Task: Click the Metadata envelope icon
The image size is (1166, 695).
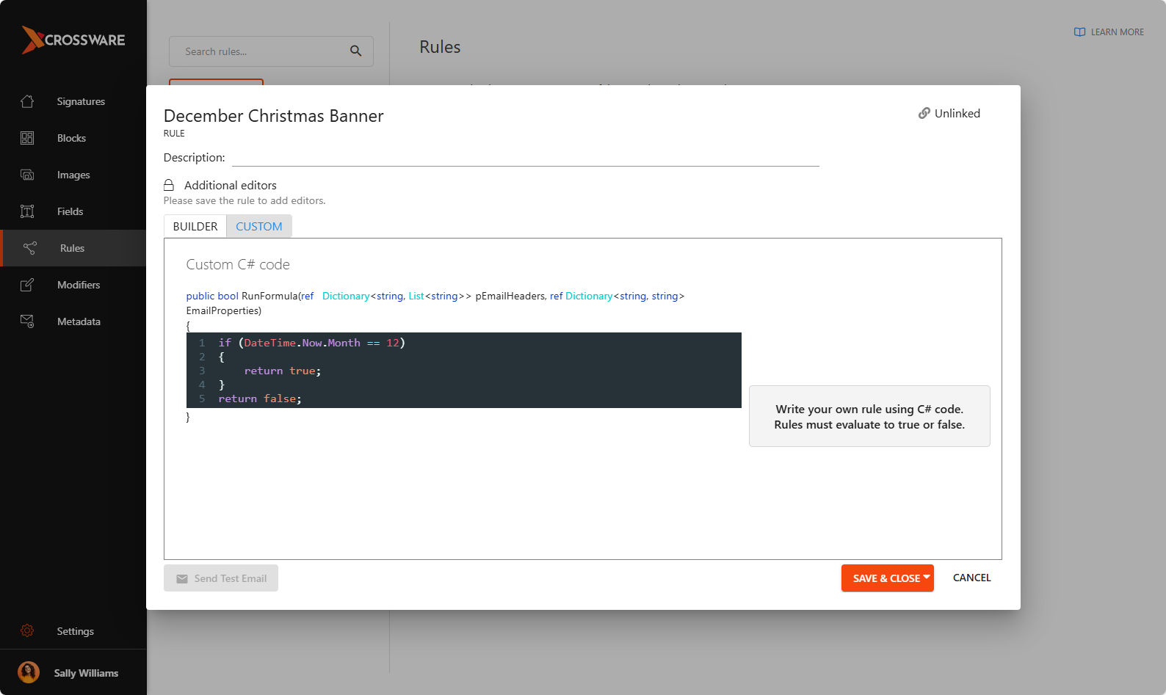Action: pos(27,321)
